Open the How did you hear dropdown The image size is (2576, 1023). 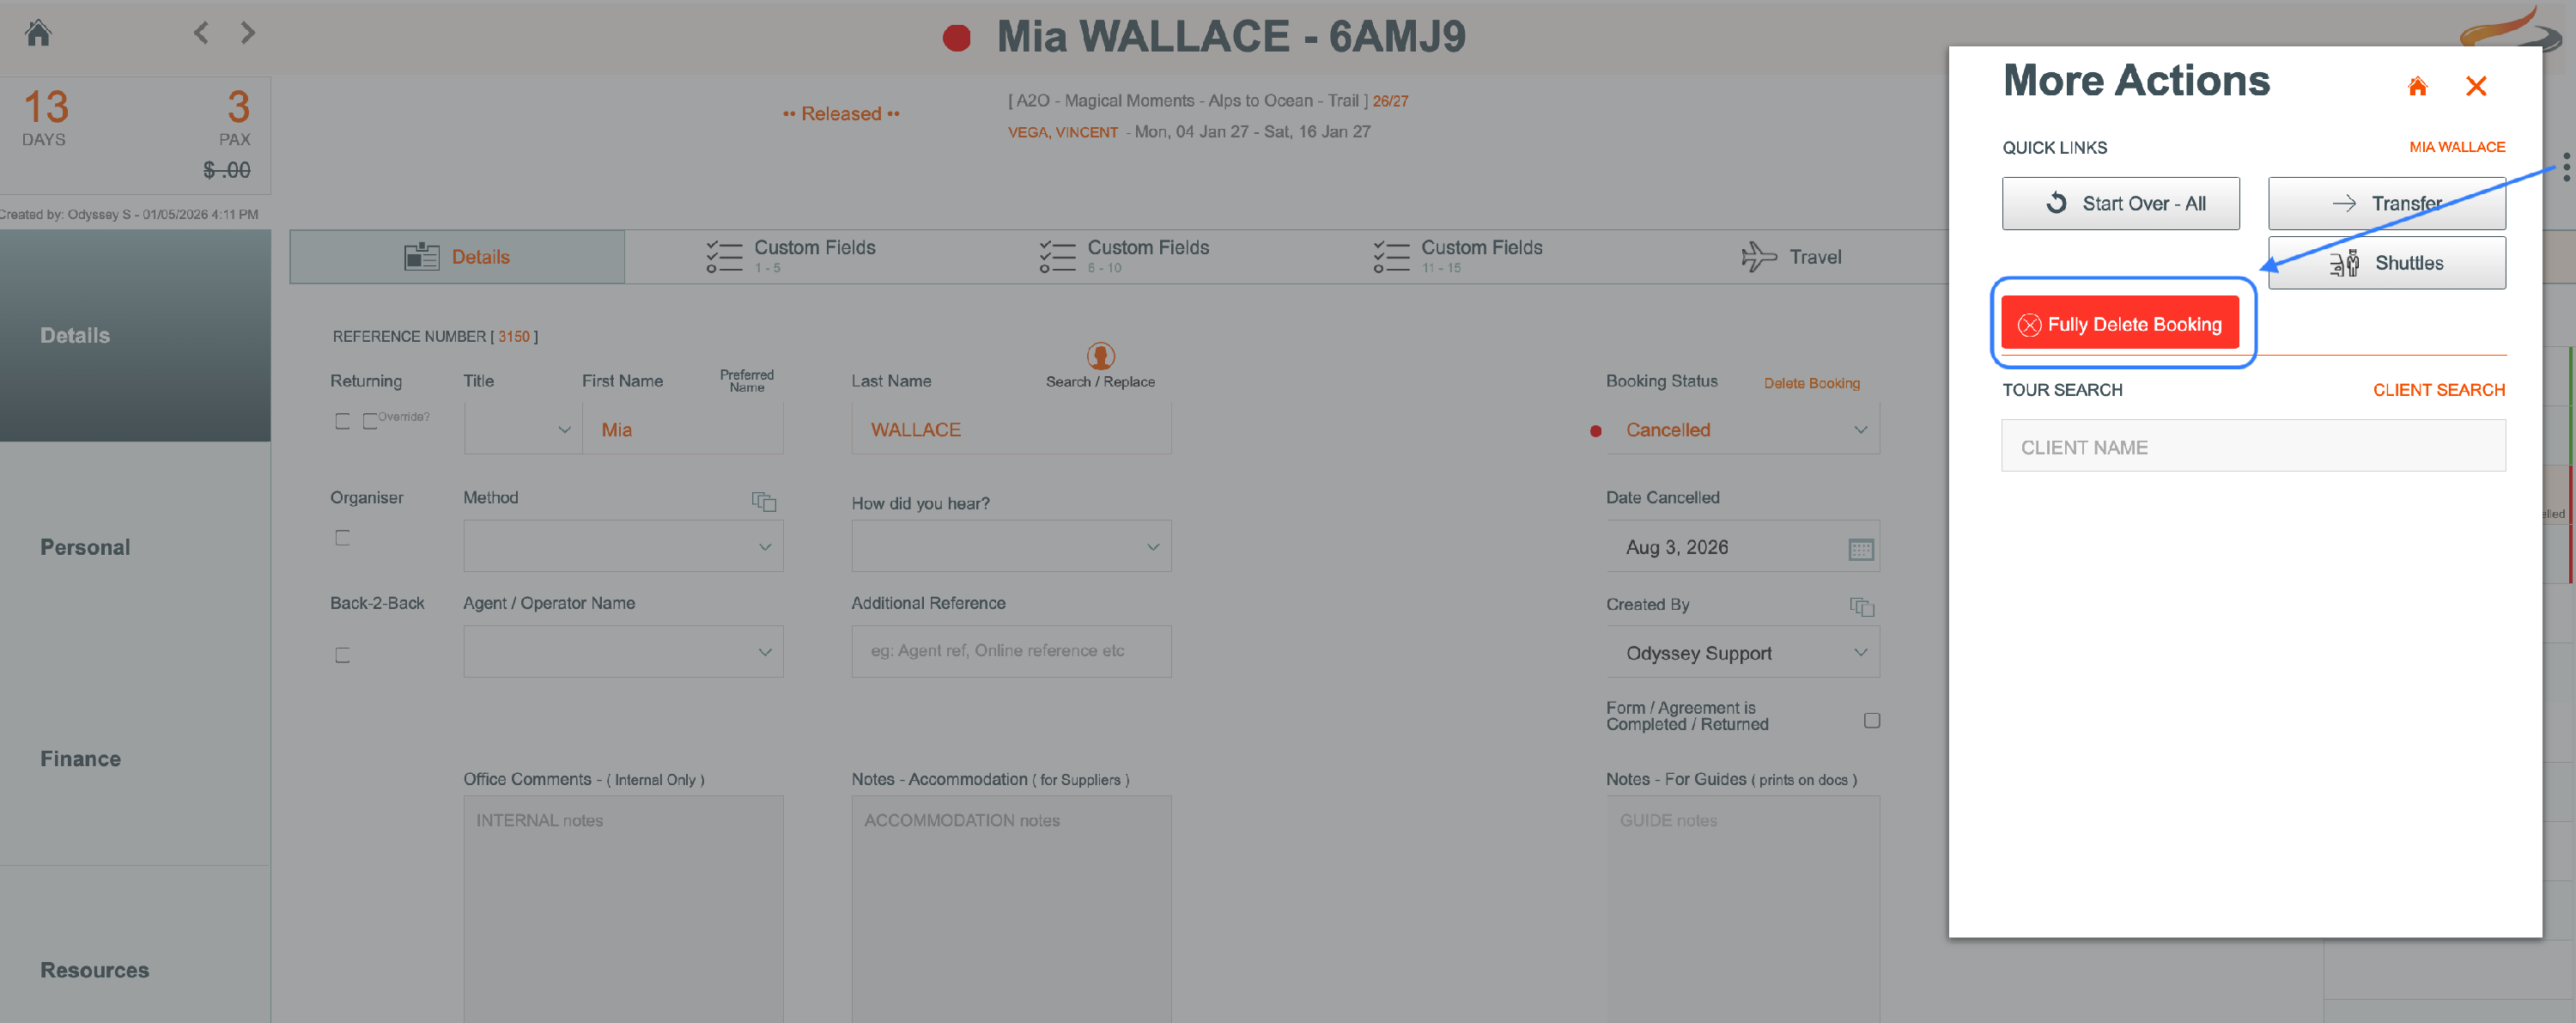[x=1011, y=546]
